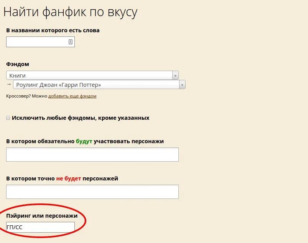
Task: Click the Пэйринг или персонажи label
Action: click(x=42, y=216)
